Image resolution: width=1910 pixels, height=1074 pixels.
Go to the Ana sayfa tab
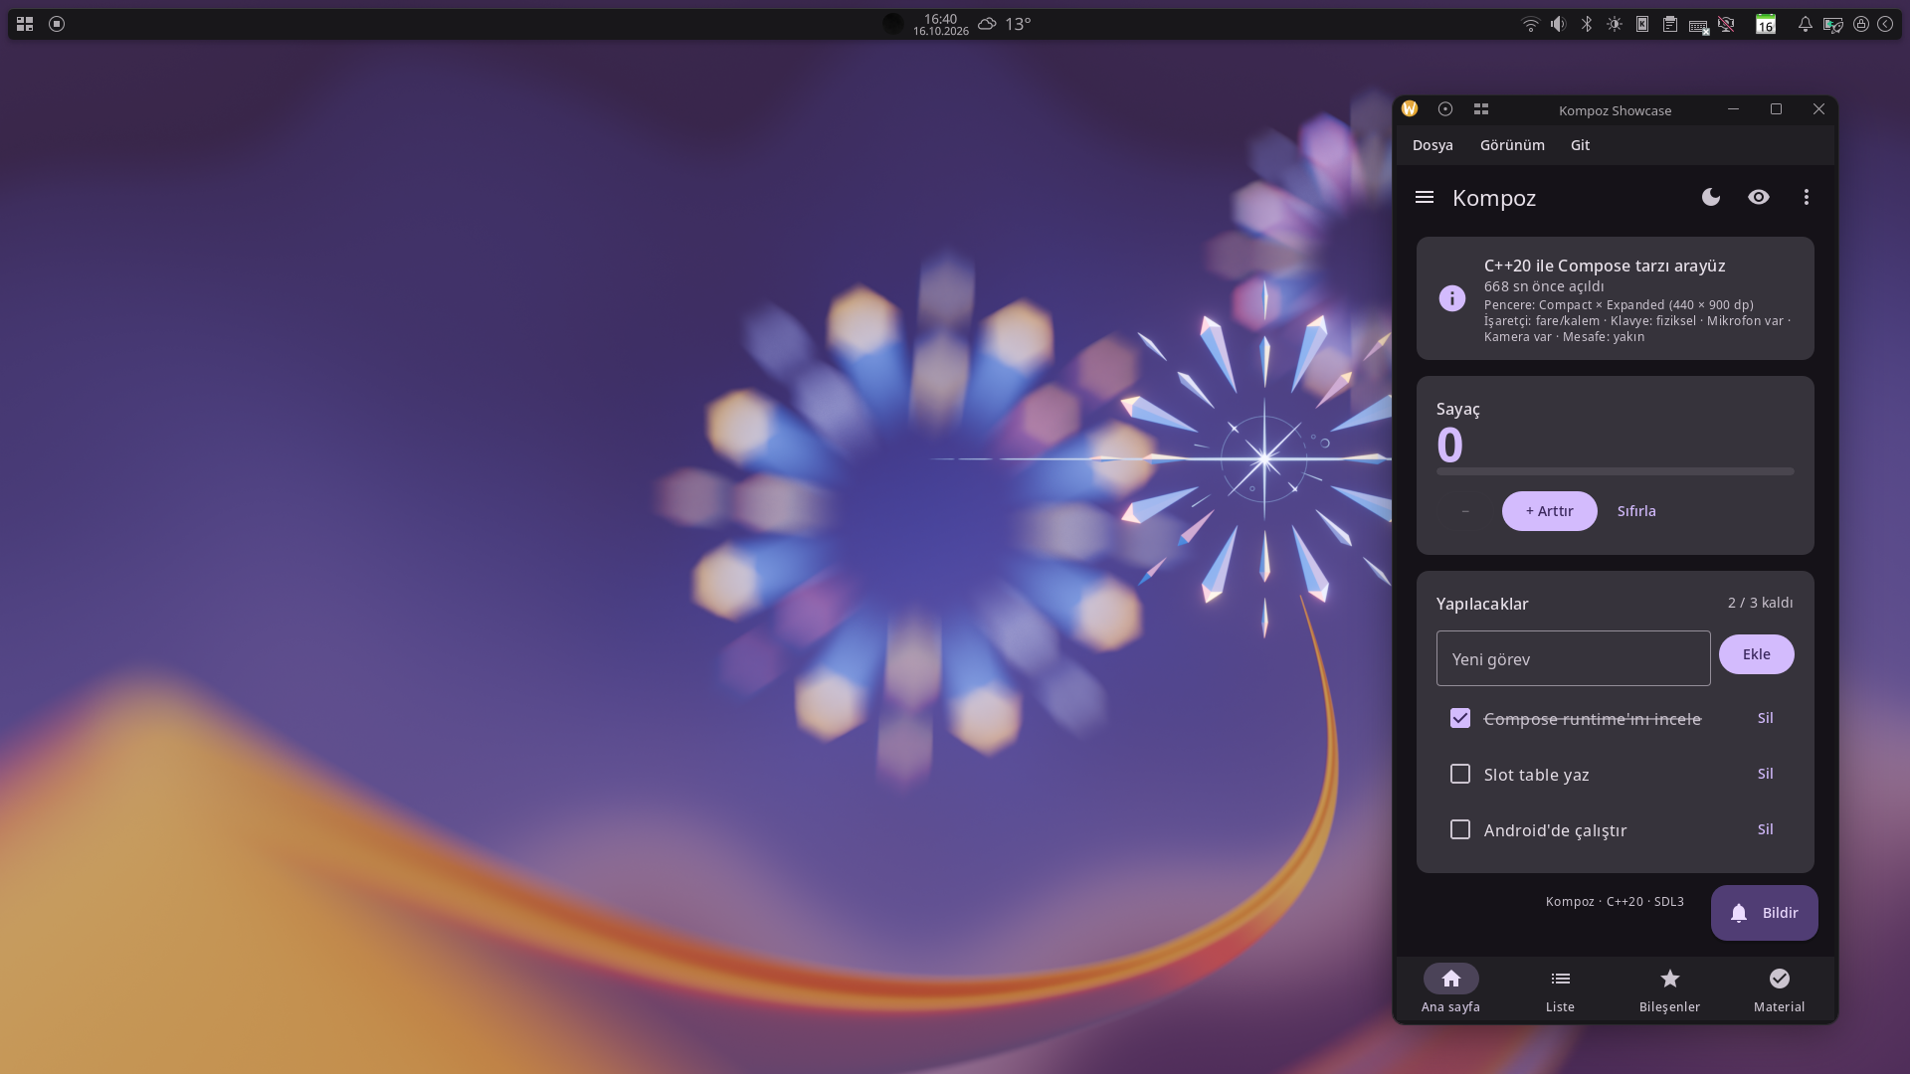(x=1451, y=989)
